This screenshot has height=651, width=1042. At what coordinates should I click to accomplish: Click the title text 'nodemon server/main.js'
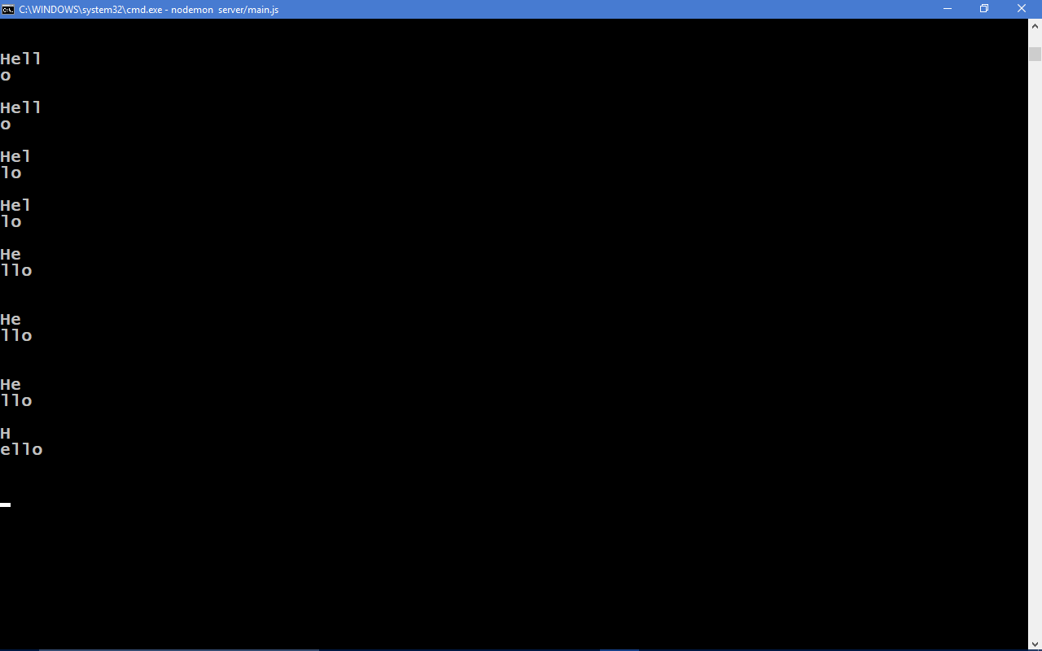tap(225, 10)
